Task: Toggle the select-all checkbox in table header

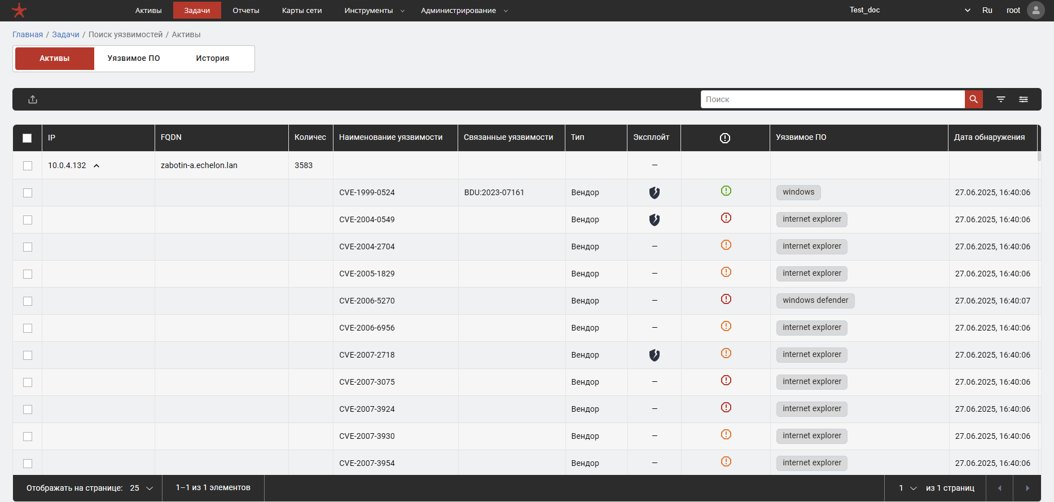Action: point(27,138)
